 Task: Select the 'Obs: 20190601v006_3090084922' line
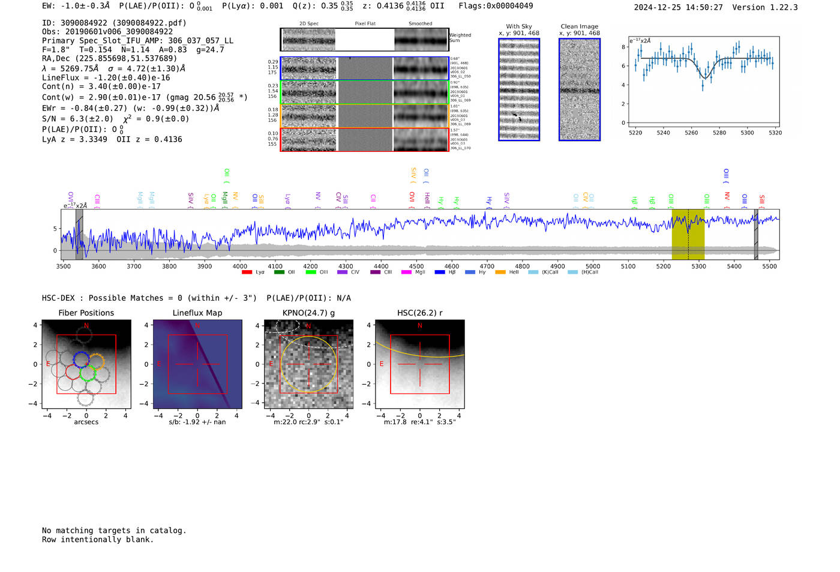pyautogui.click(x=107, y=32)
